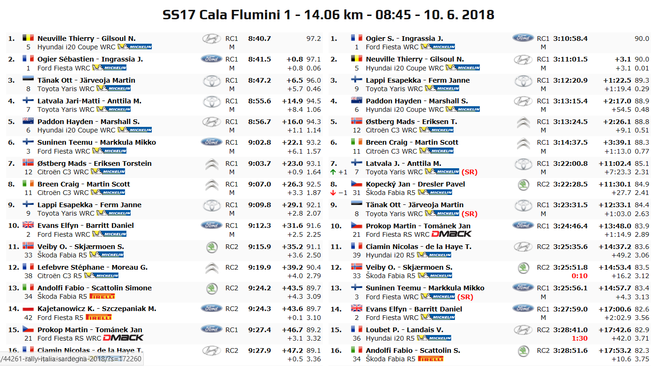Image resolution: width=657 pixels, height=366 pixels.
Task: Click green up arrow beside Latvala's +1
Action: point(333,172)
